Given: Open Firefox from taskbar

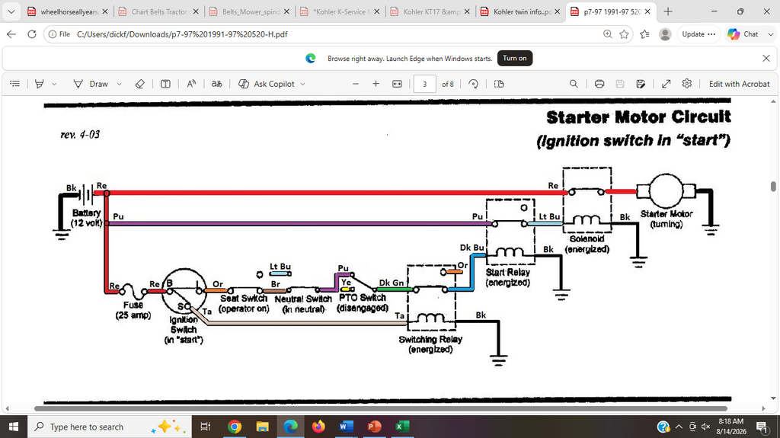Looking at the screenshot, I should [x=318, y=427].
